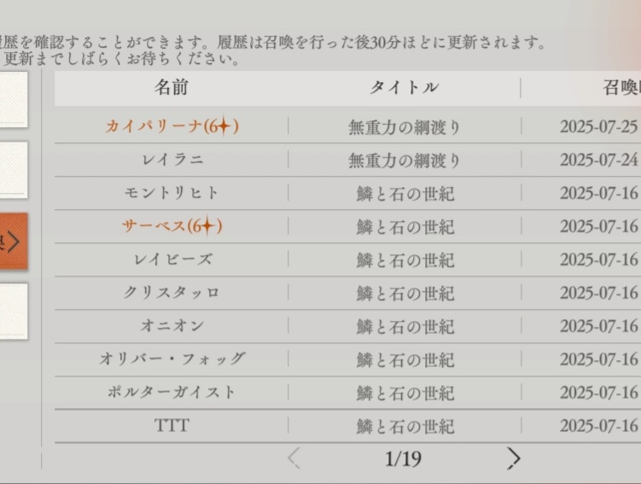Image resolution: width=641 pixels, height=484 pixels.
Task: Click the タイトル column header
Action: (x=404, y=87)
